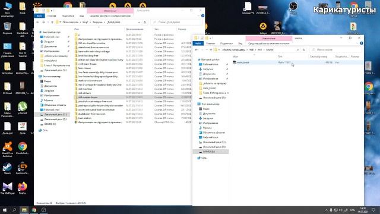Open network status in system tray
This screenshot has width=380, height=214.
pos(336,210)
